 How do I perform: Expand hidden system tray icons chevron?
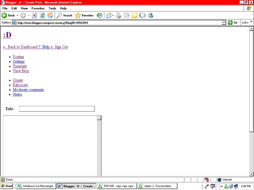221,186
